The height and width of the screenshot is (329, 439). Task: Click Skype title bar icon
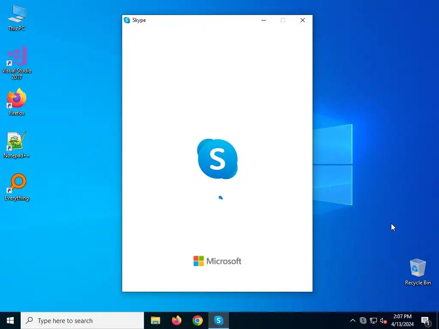coord(127,20)
